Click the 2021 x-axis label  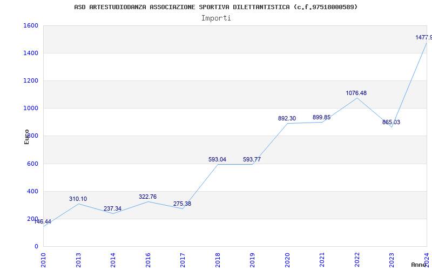click(322, 260)
